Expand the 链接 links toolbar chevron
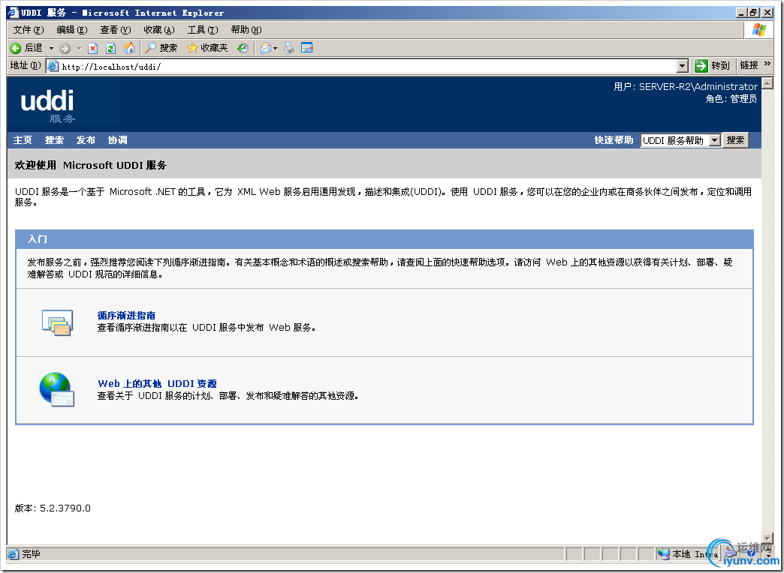This screenshot has width=784, height=573. point(767,64)
